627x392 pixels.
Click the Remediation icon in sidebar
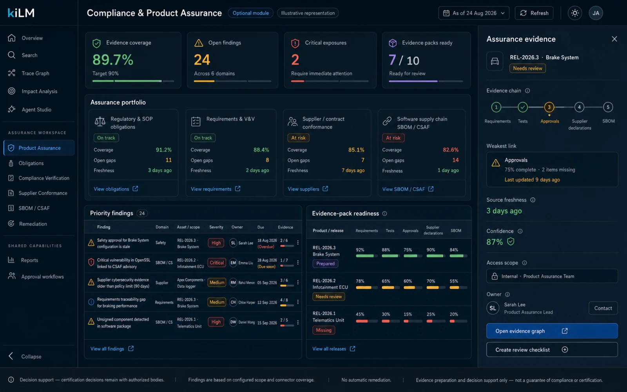11,223
